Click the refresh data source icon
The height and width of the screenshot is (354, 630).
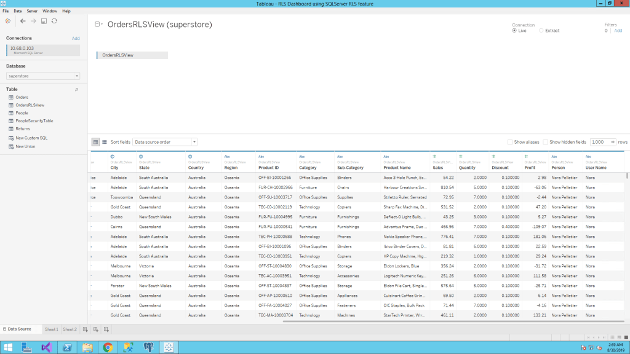(54, 21)
